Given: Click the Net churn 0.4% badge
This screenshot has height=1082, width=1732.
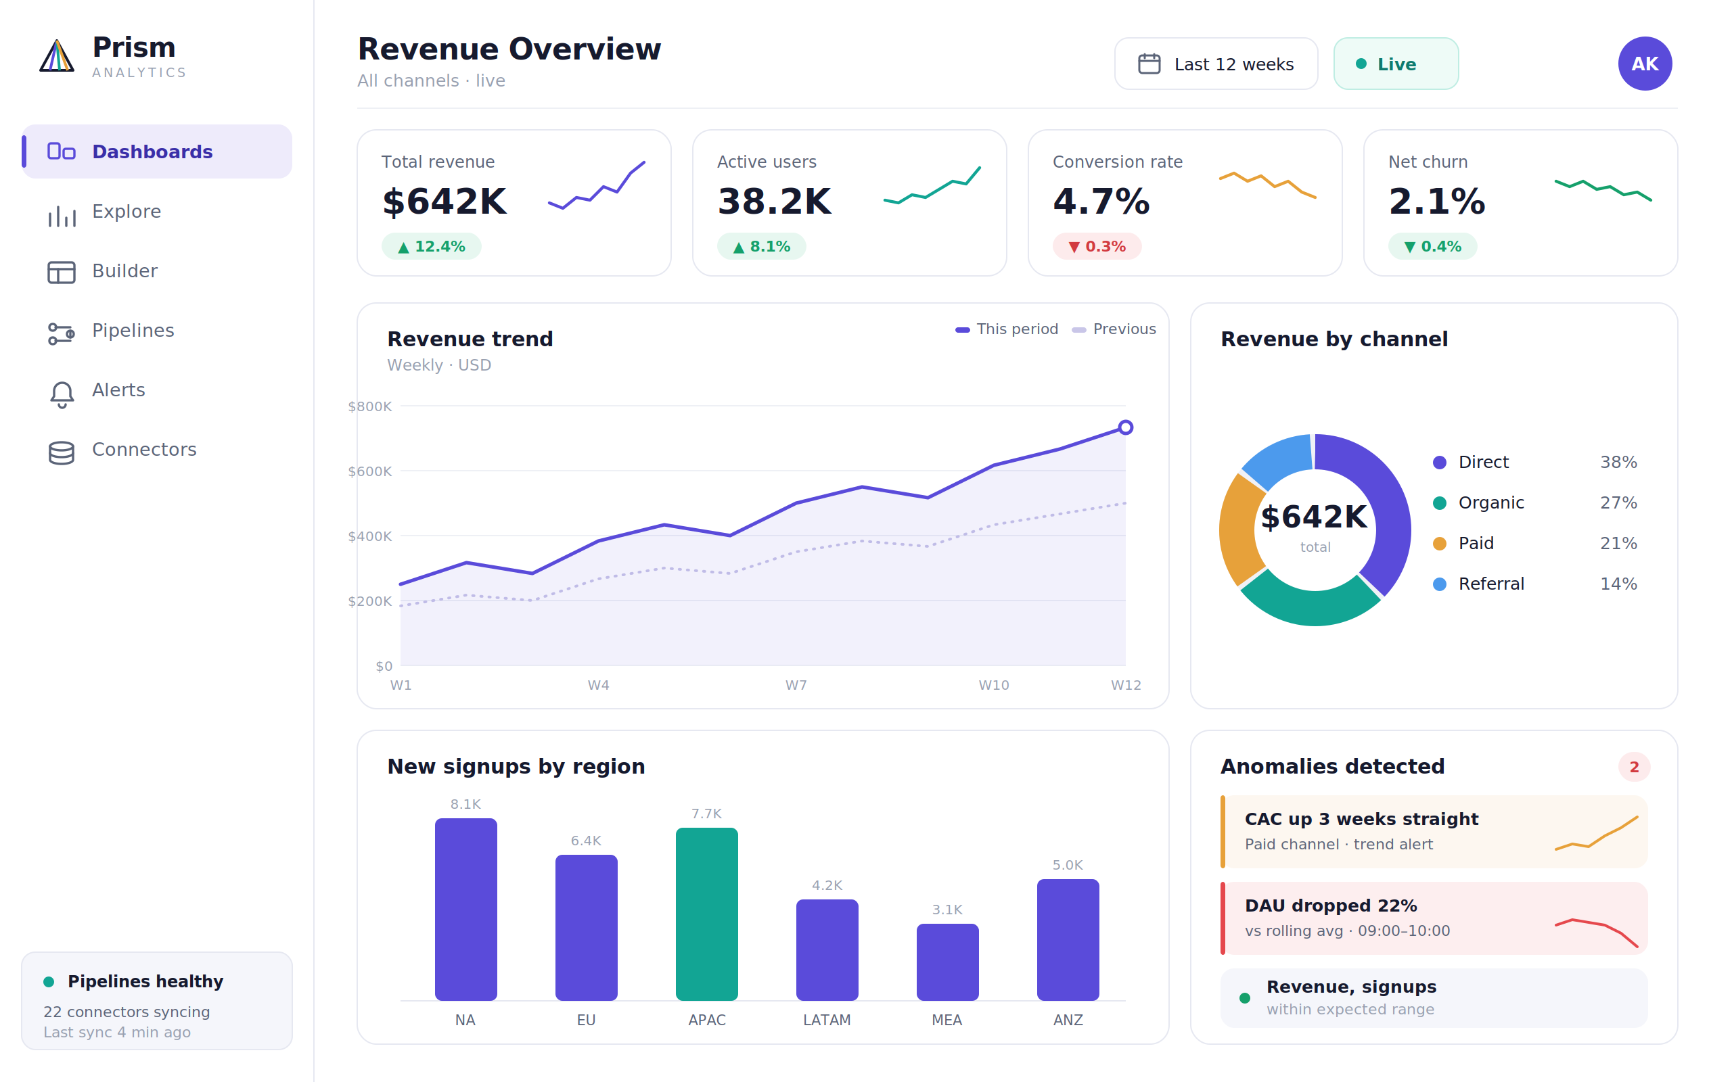Looking at the screenshot, I should point(1432,246).
